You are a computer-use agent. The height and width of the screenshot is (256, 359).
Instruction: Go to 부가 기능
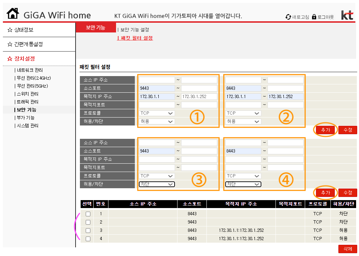click(25, 118)
